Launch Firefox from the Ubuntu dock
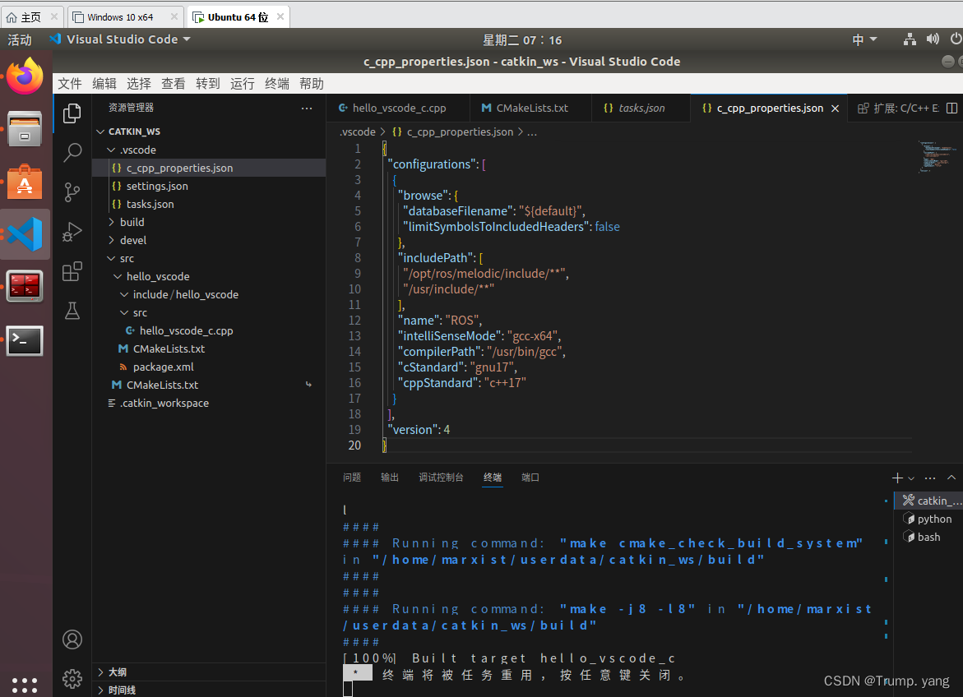Viewport: 963px width, 697px height. click(x=25, y=76)
